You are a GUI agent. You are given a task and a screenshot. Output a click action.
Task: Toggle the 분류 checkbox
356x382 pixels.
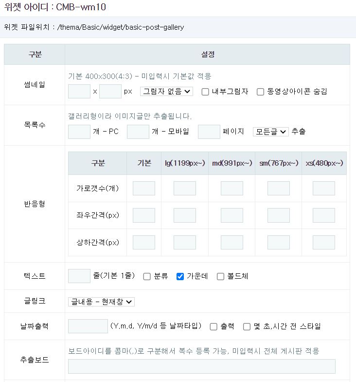coord(147,277)
